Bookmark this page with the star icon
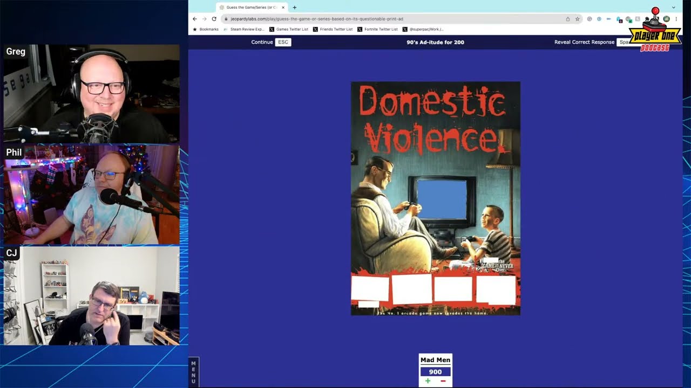Image resolution: width=691 pixels, height=388 pixels. click(x=577, y=19)
